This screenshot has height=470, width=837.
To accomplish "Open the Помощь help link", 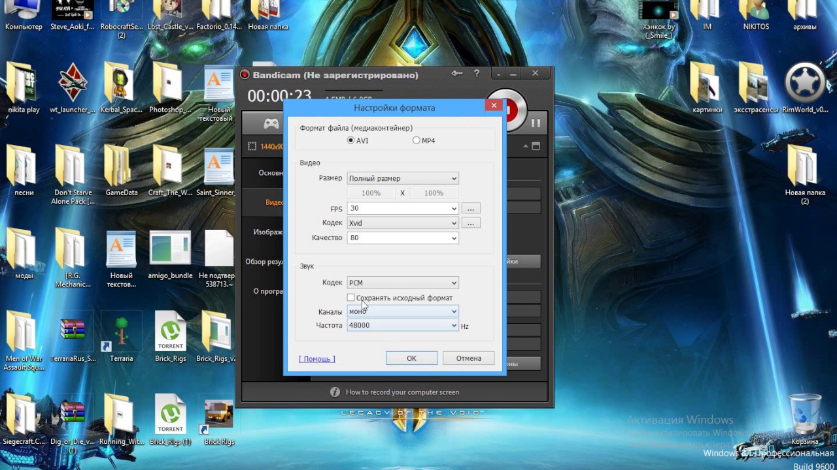I will click(317, 358).
